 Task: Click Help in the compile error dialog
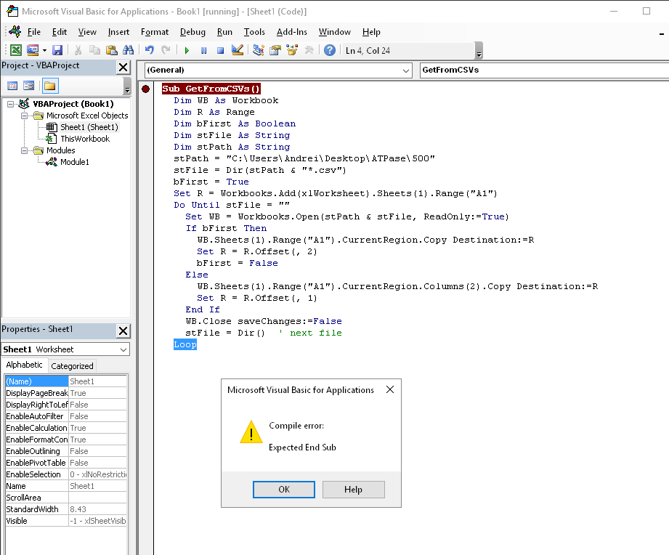tap(353, 490)
